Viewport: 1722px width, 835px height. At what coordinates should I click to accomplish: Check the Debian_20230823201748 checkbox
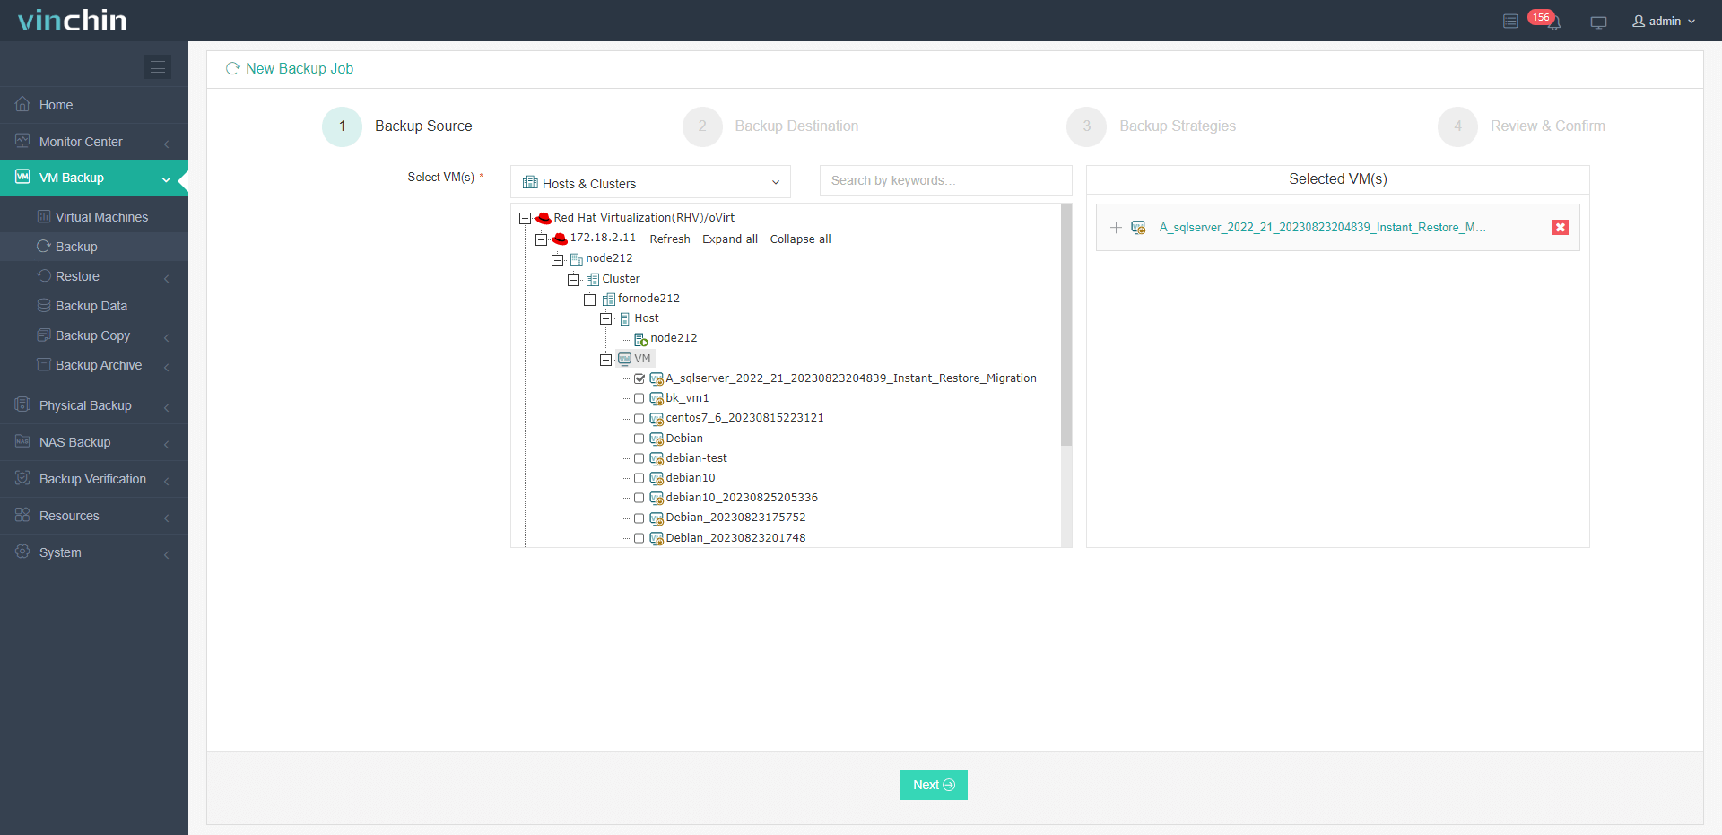click(639, 538)
